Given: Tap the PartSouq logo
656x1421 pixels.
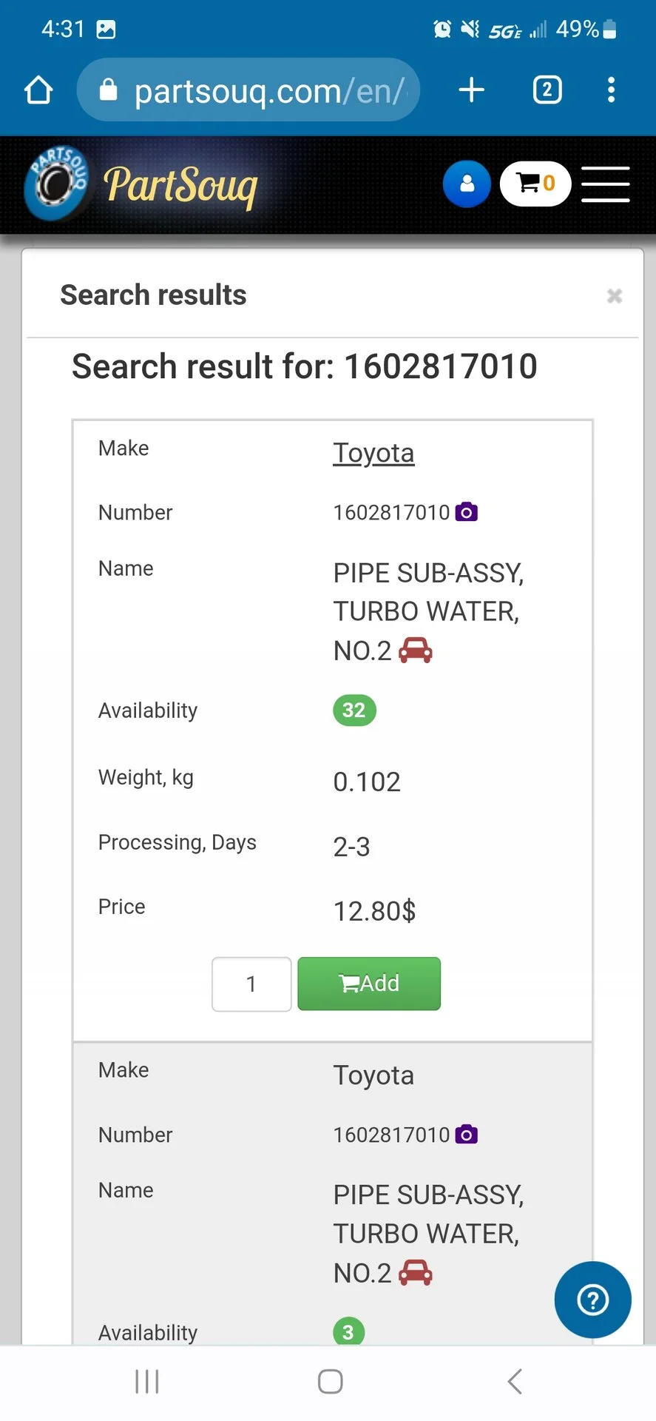Looking at the screenshot, I should coord(142,184).
